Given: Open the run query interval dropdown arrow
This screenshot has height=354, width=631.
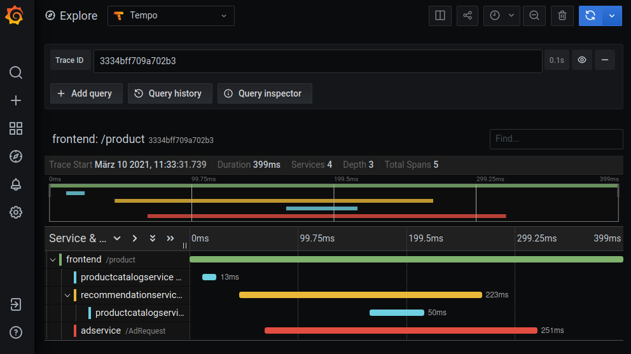Looking at the screenshot, I should pos(612,16).
